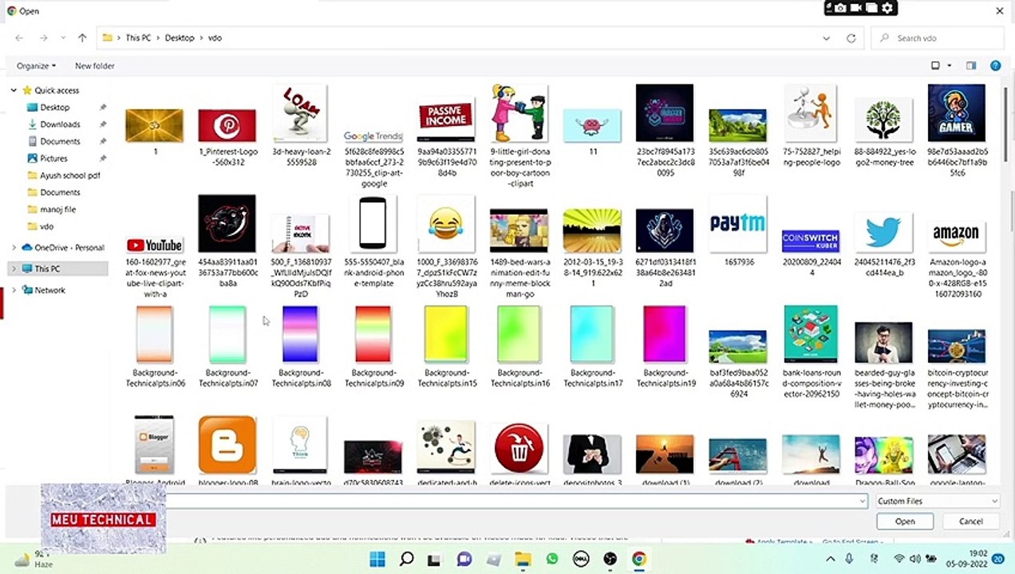The image size is (1015, 574).
Task: Switch to Chrome on the taskbar
Action: click(639, 559)
